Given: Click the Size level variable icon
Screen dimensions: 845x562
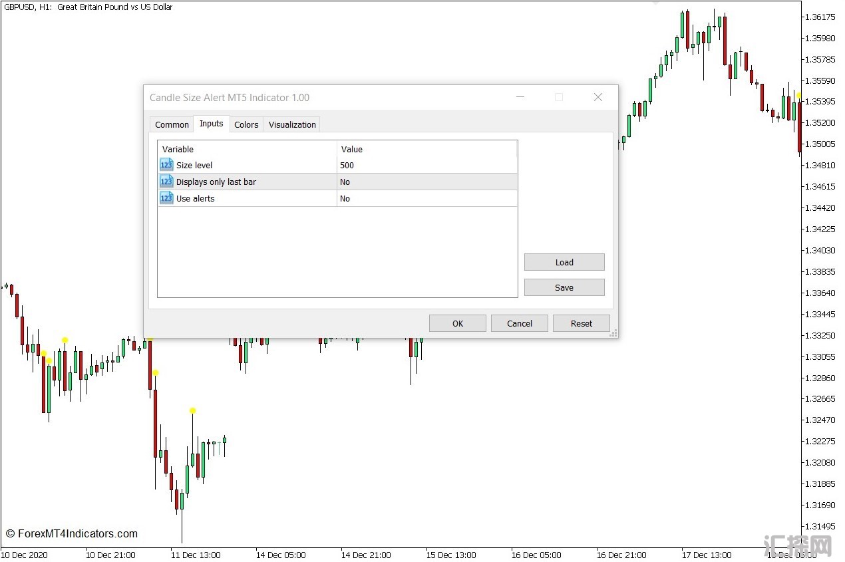Looking at the screenshot, I should [x=166, y=165].
